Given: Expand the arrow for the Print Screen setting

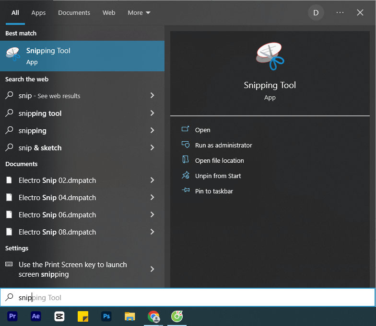Looking at the screenshot, I should click(x=152, y=269).
